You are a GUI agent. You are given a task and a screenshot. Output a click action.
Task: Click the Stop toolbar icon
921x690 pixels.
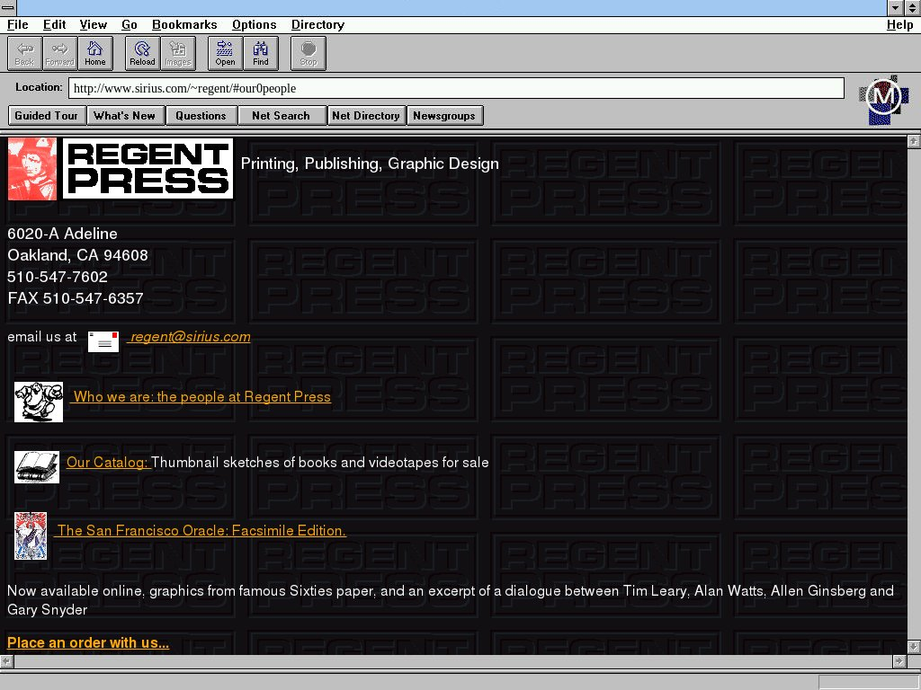tap(308, 53)
